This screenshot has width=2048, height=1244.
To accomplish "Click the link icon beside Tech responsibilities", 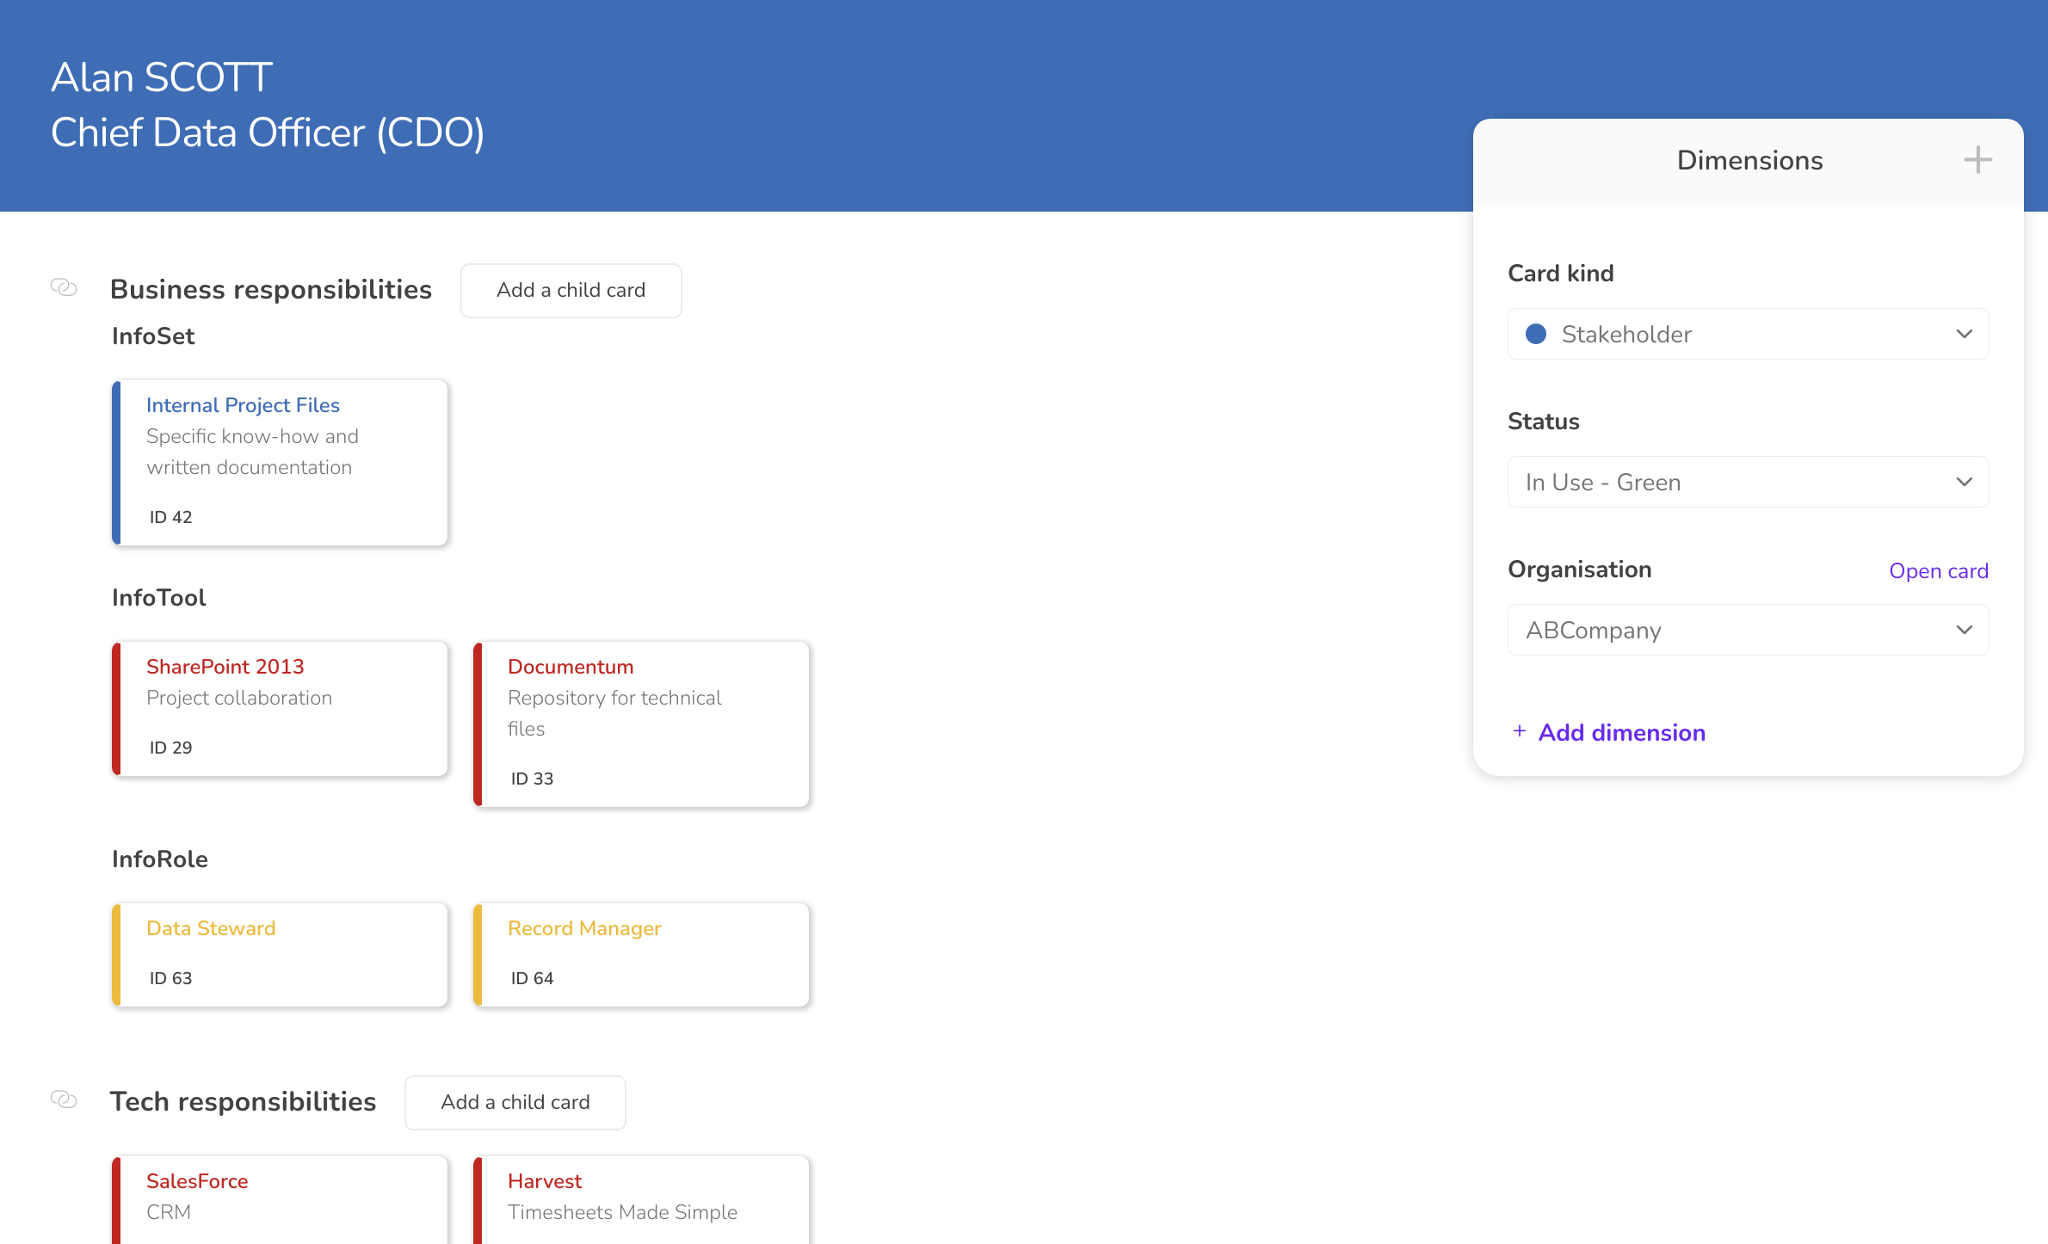I will point(64,1099).
